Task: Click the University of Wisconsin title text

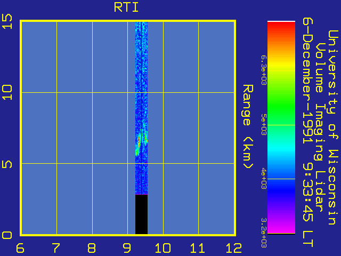Action: point(333,127)
